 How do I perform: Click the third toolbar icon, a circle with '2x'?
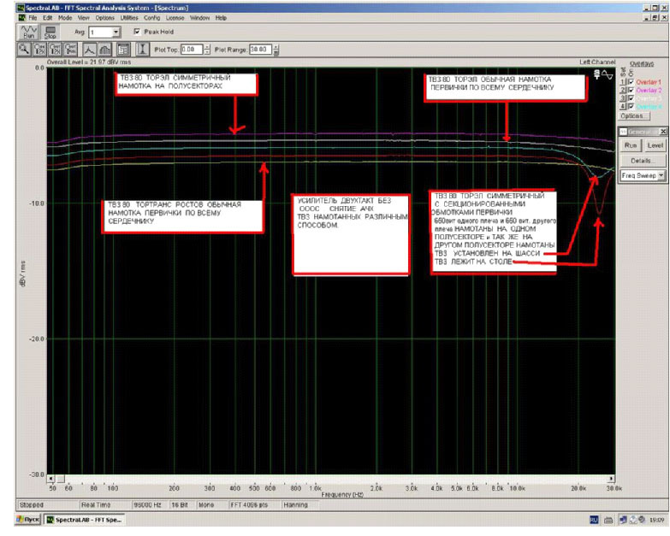coord(55,50)
